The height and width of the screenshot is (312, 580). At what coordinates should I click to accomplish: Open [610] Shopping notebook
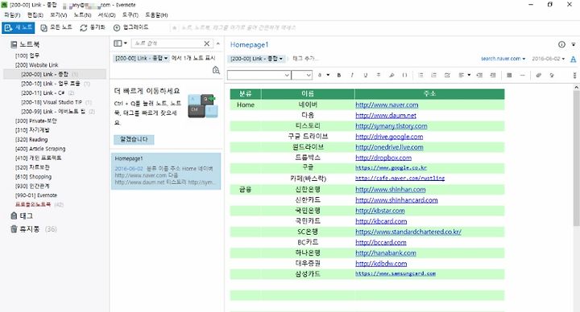(x=33, y=177)
